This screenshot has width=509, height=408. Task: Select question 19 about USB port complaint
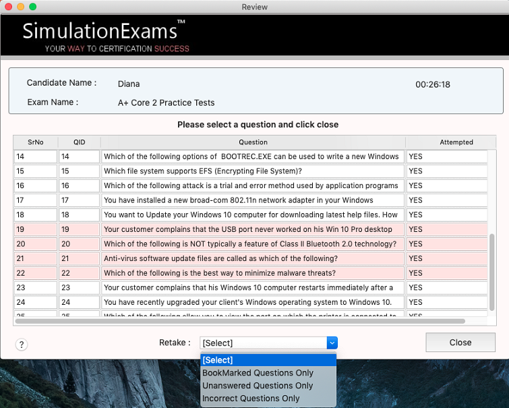(253, 229)
